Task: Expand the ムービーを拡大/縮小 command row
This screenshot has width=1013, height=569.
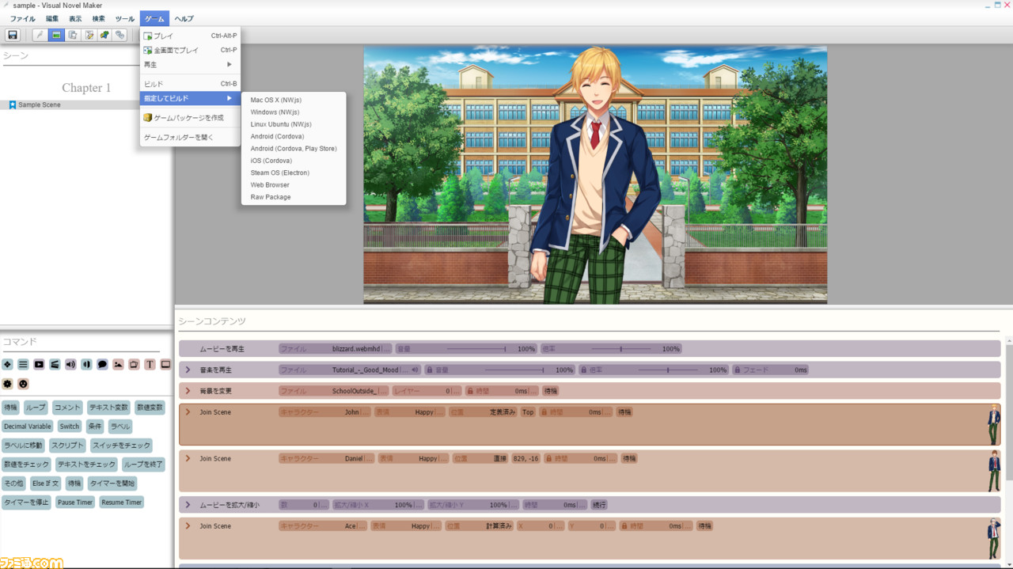Action: [x=188, y=505]
